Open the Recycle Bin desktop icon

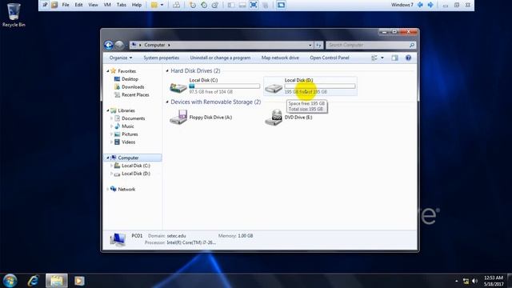pyautogui.click(x=14, y=14)
